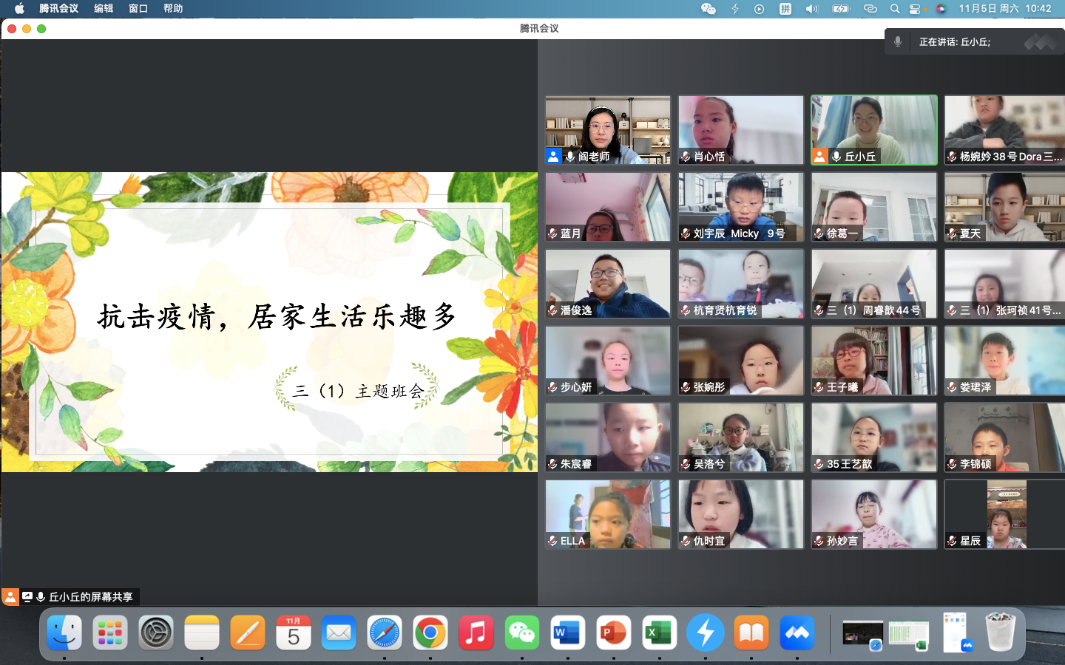Select 肖心恬 video tile
This screenshot has width=1065, height=665.
point(741,130)
